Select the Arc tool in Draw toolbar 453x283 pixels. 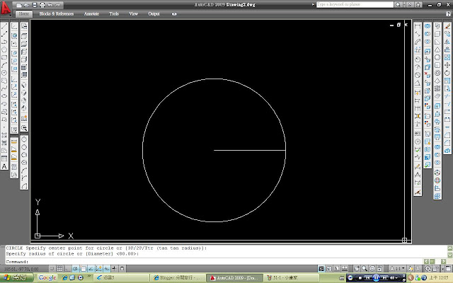click(4, 65)
